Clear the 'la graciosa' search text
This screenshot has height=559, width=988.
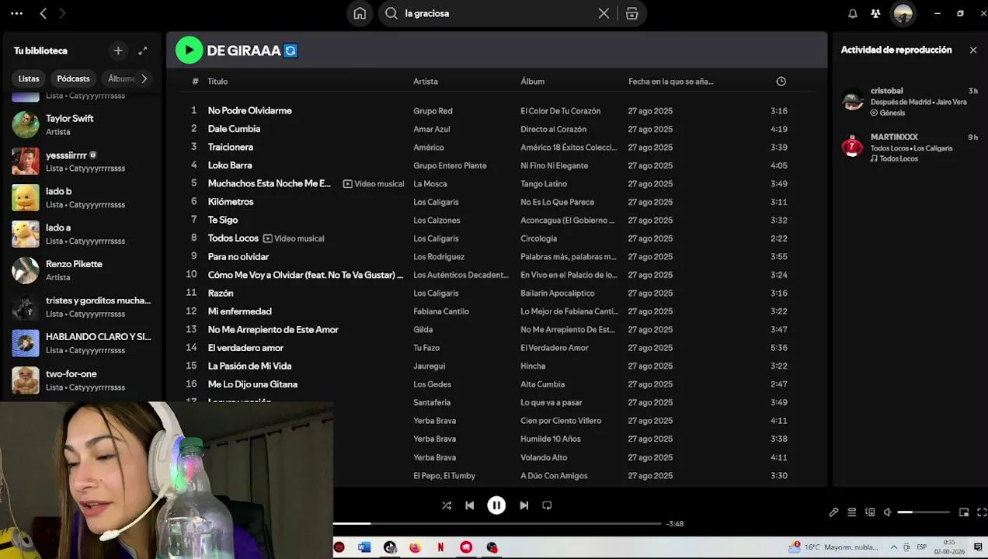604,13
